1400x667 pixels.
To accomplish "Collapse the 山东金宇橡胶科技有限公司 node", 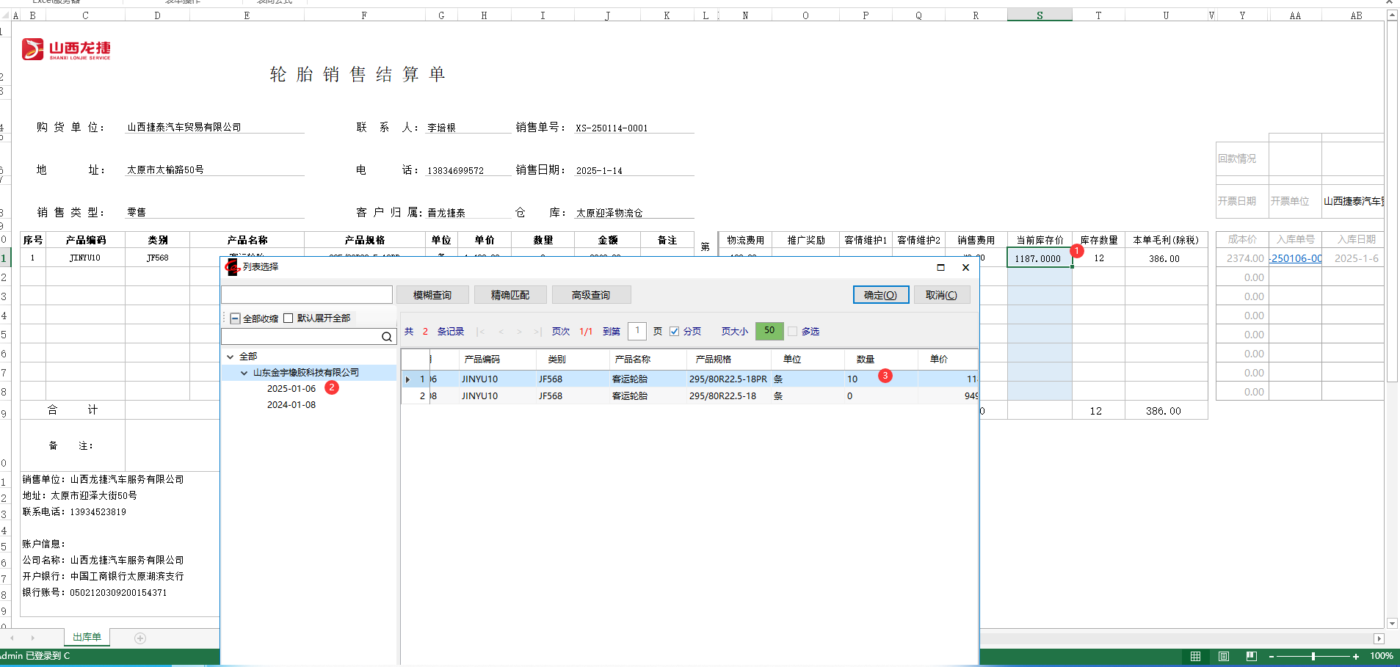I will click(x=244, y=373).
